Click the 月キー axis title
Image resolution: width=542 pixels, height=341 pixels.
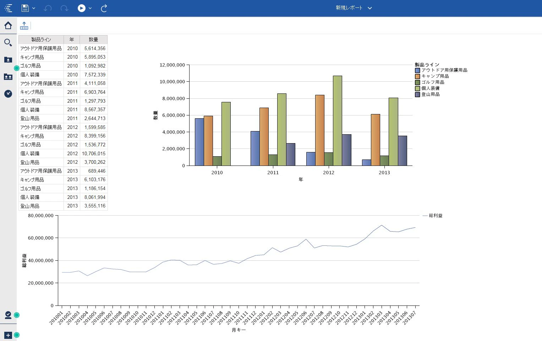239,330
